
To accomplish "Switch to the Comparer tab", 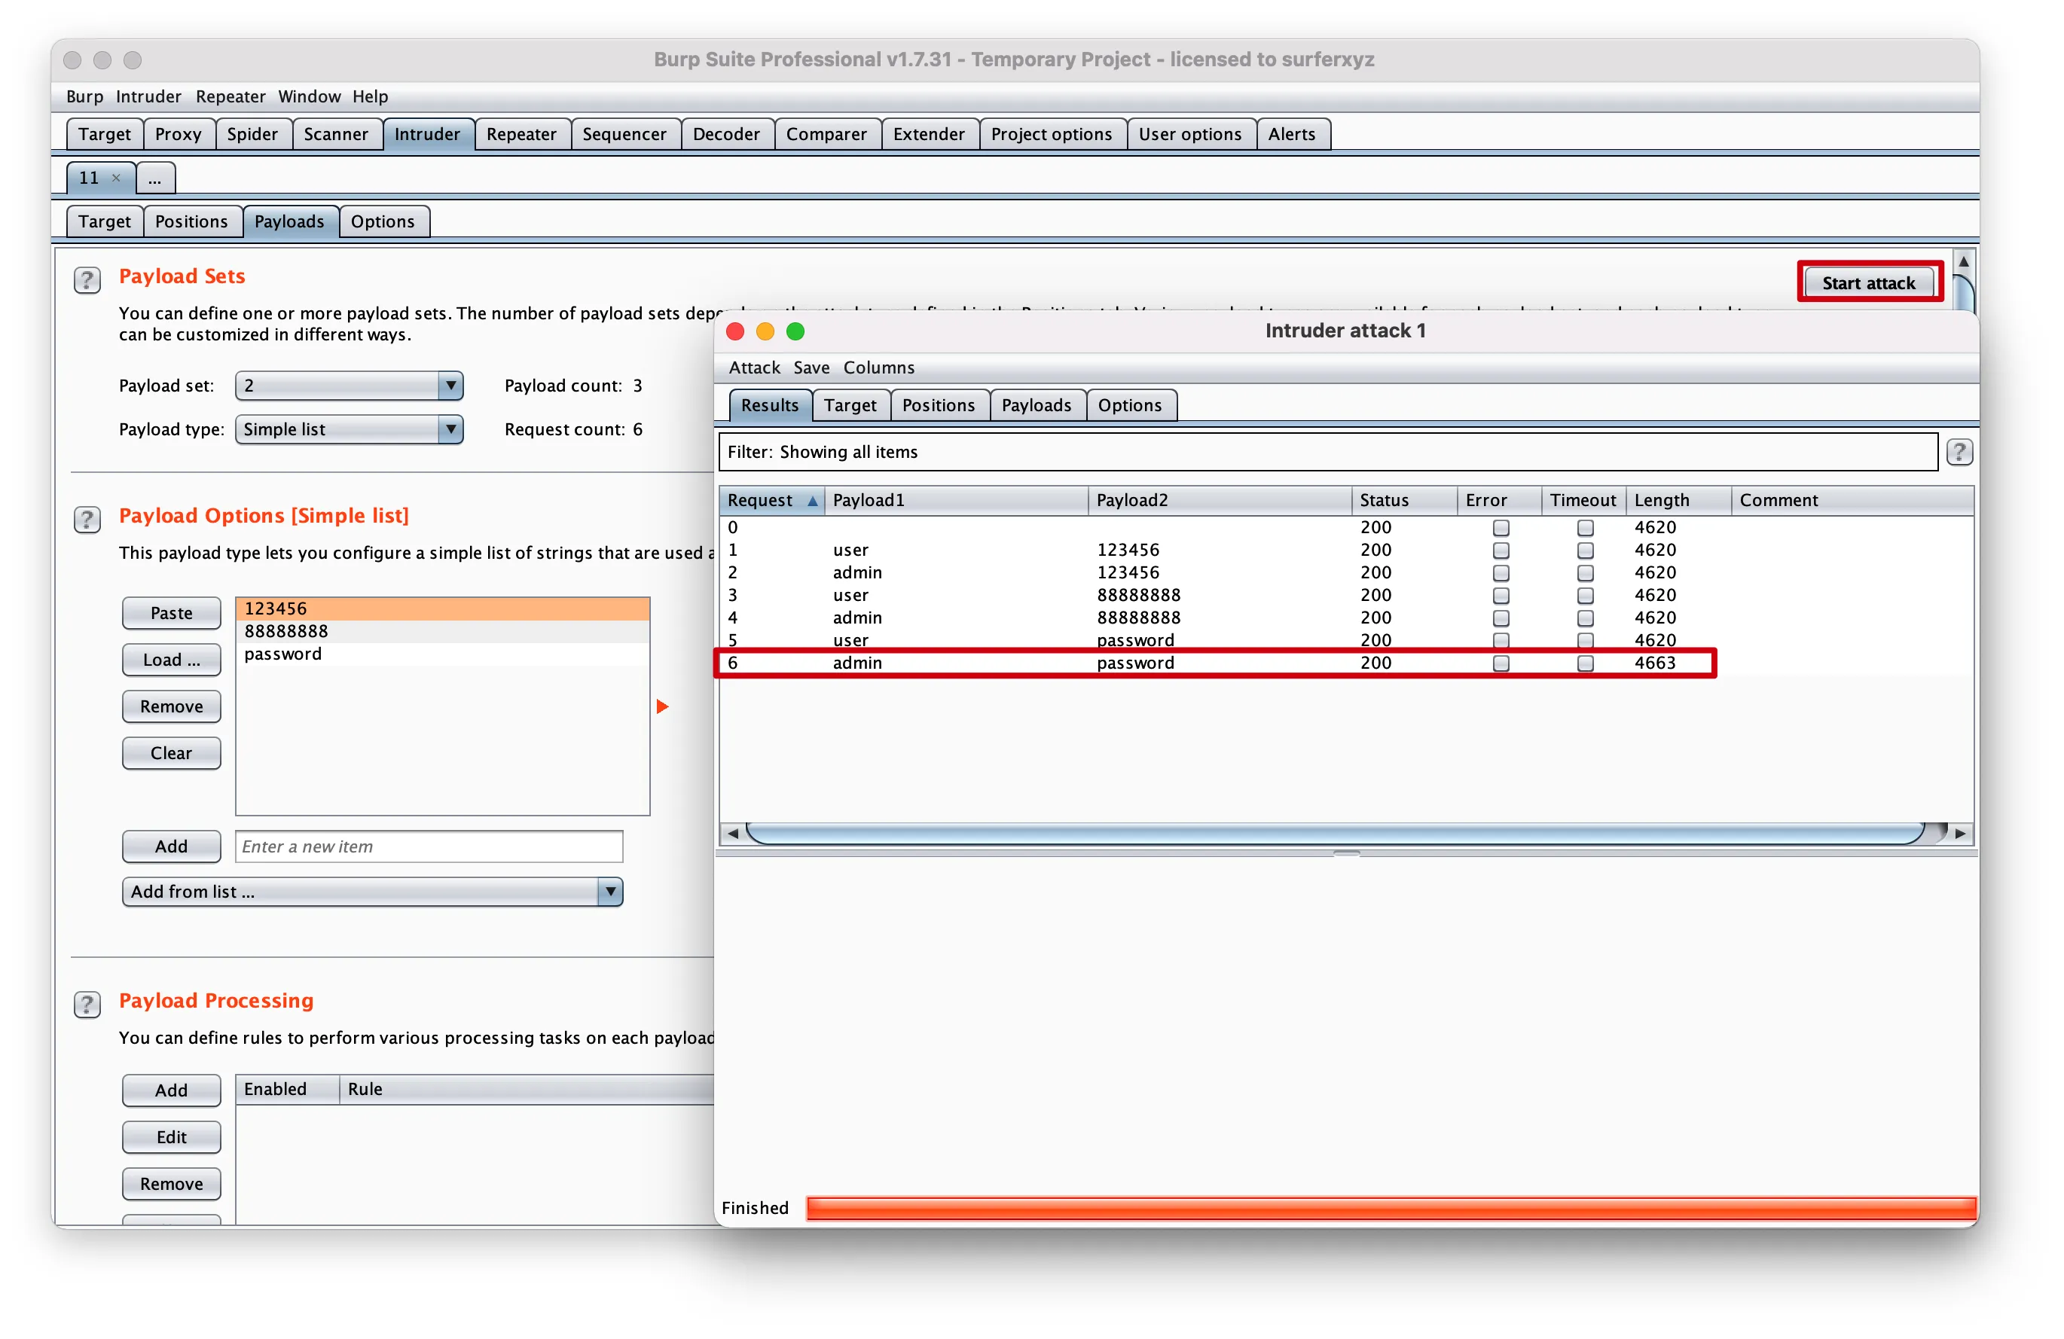I will (826, 134).
